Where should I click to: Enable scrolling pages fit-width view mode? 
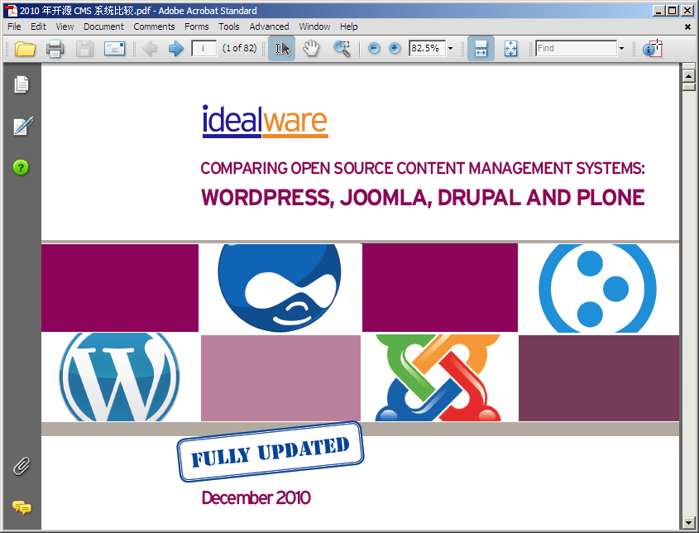[x=481, y=49]
